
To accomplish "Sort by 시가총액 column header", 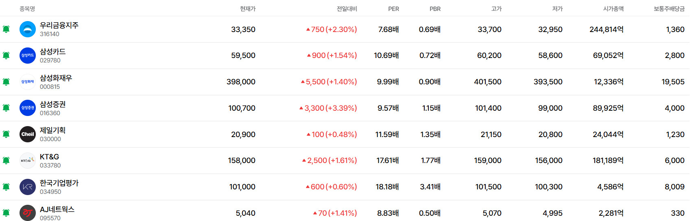I will (613, 9).
